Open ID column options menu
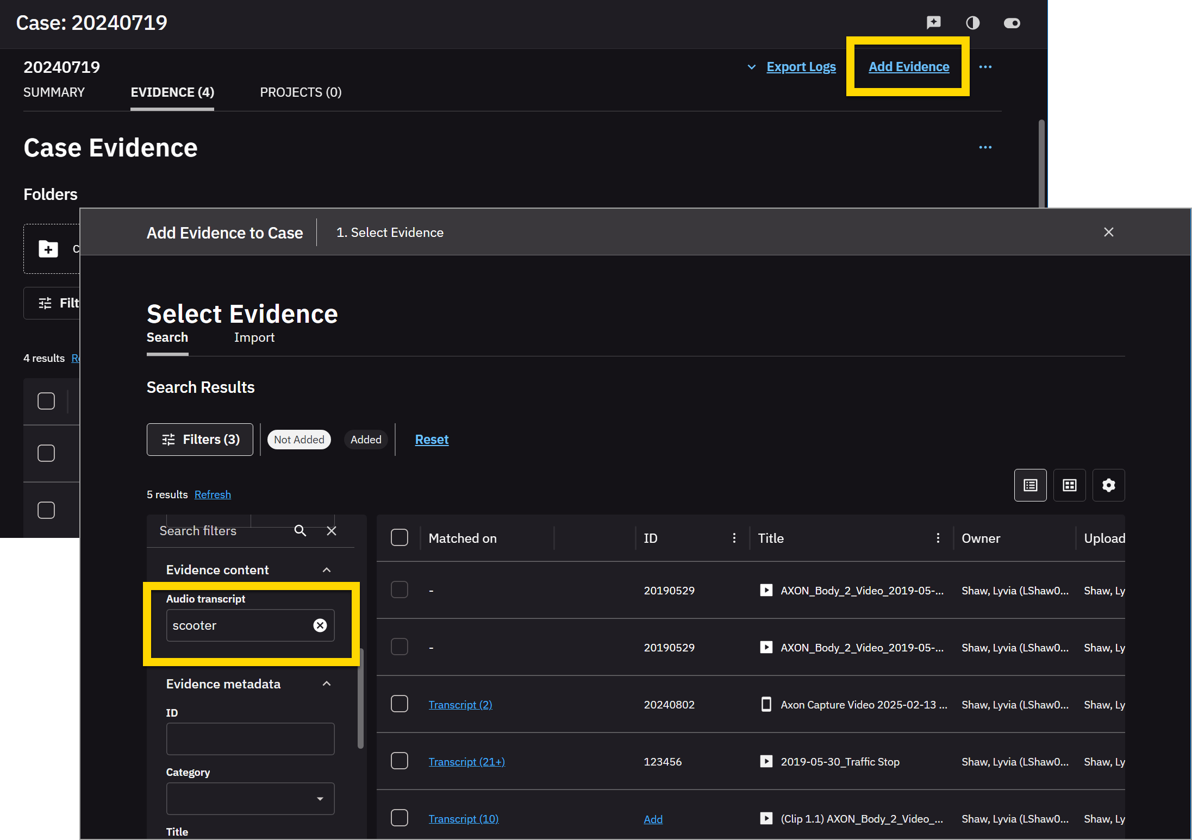The width and height of the screenshot is (1192, 840). point(734,538)
